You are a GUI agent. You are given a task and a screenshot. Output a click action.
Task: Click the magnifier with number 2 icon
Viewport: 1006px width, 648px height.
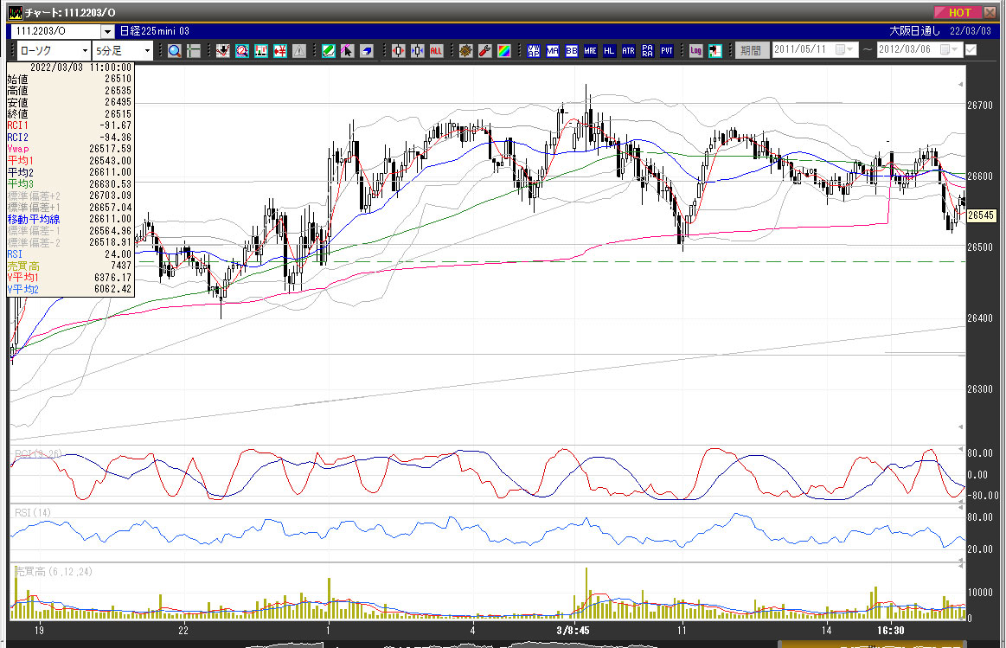pos(242,51)
